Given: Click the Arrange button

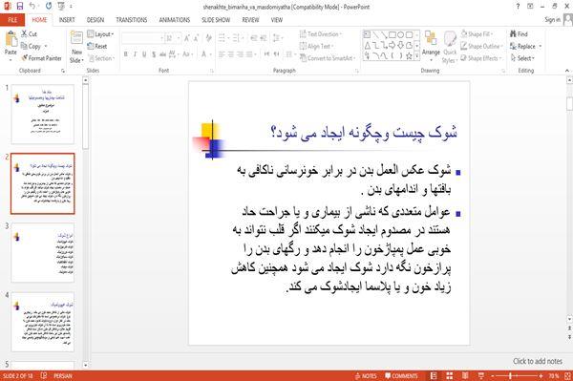Looking at the screenshot, I should [x=431, y=45].
